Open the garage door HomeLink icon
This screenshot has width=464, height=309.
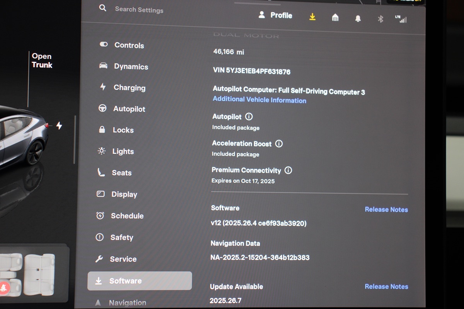[335, 17]
